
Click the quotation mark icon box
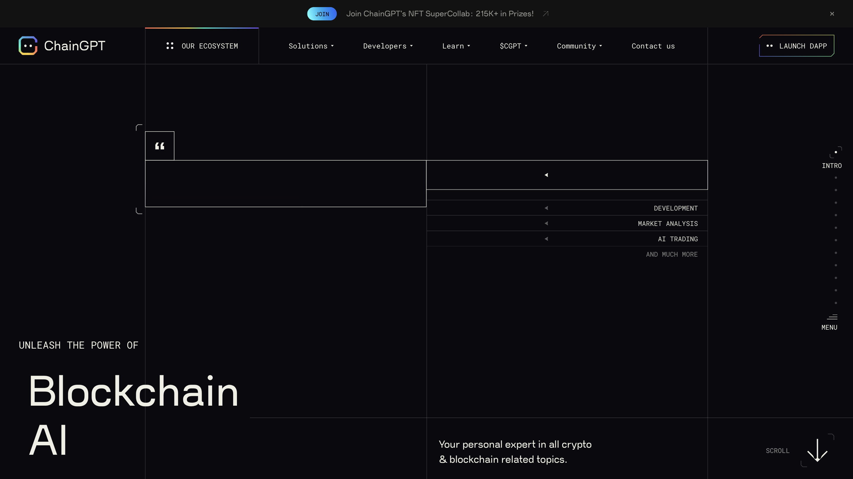[160, 146]
